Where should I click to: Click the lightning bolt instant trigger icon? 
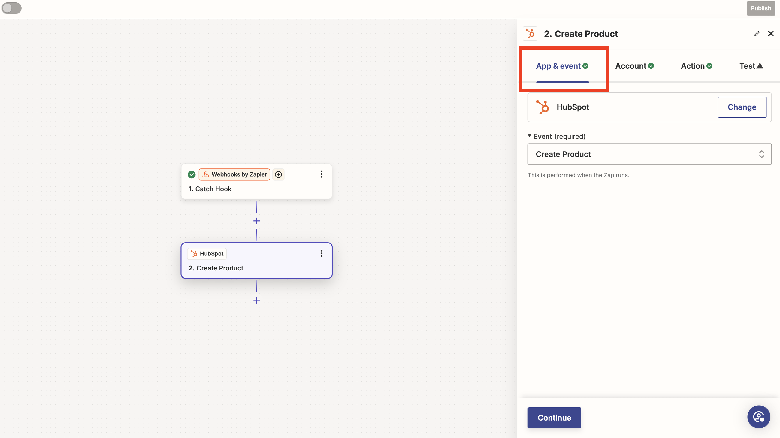278,174
